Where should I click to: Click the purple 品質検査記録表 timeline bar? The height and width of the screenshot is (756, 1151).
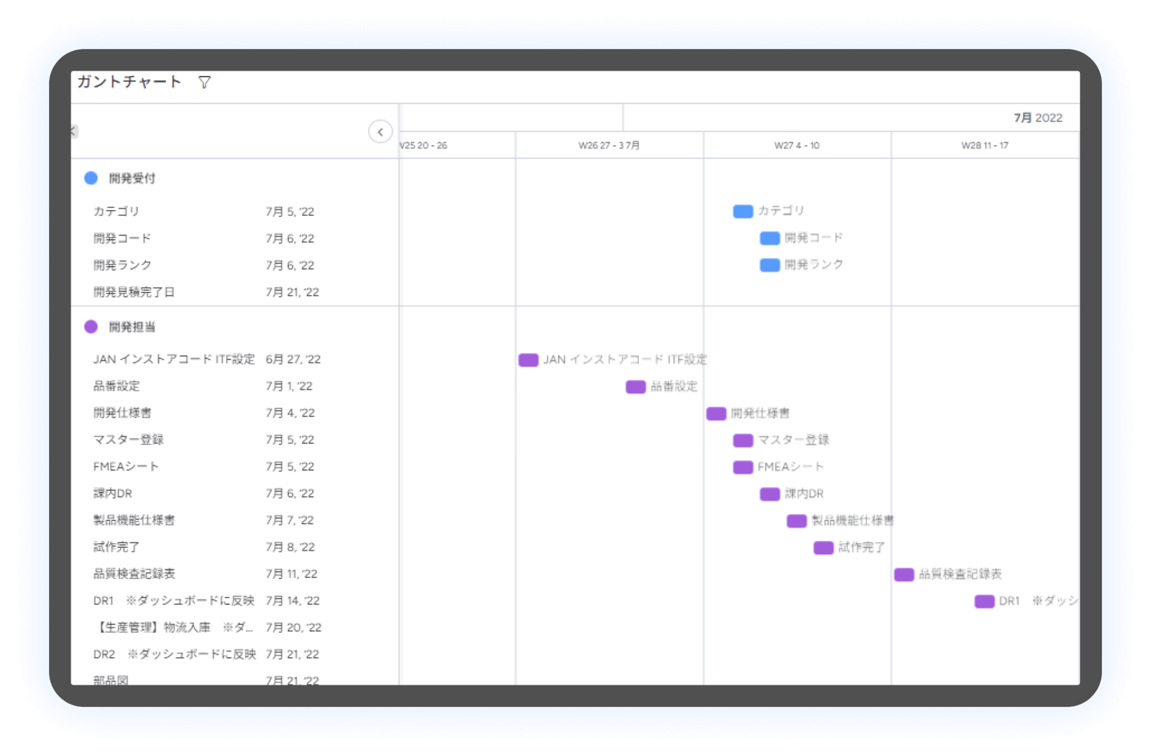(904, 574)
